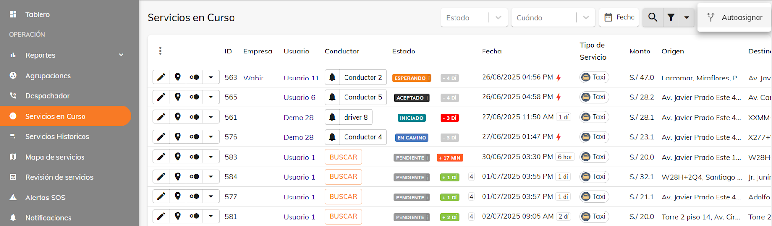Image resolution: width=772 pixels, height=226 pixels.
Task: Ring the bell for Conductor 2
Action: tap(332, 77)
